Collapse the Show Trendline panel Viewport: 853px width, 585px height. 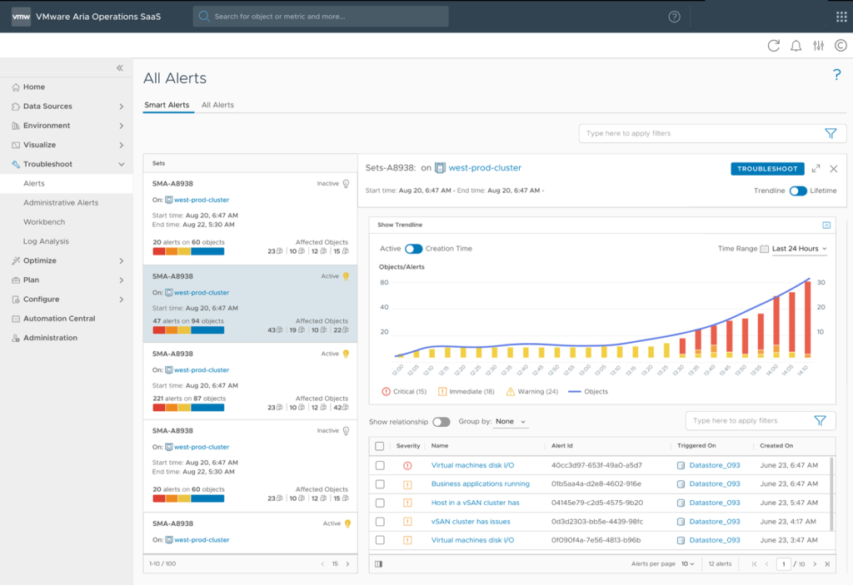pos(826,225)
